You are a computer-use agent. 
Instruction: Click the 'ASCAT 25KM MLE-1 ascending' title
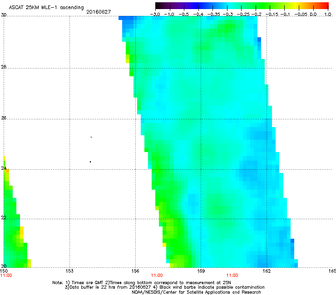[46, 8]
